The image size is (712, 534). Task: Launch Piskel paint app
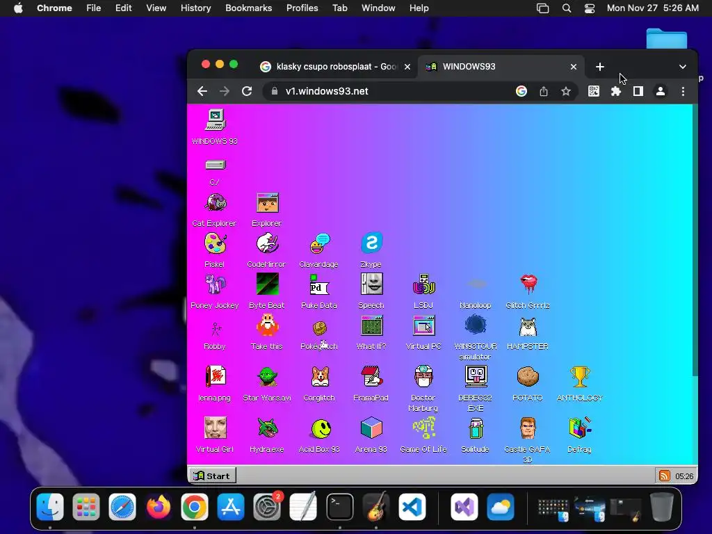[x=216, y=243]
